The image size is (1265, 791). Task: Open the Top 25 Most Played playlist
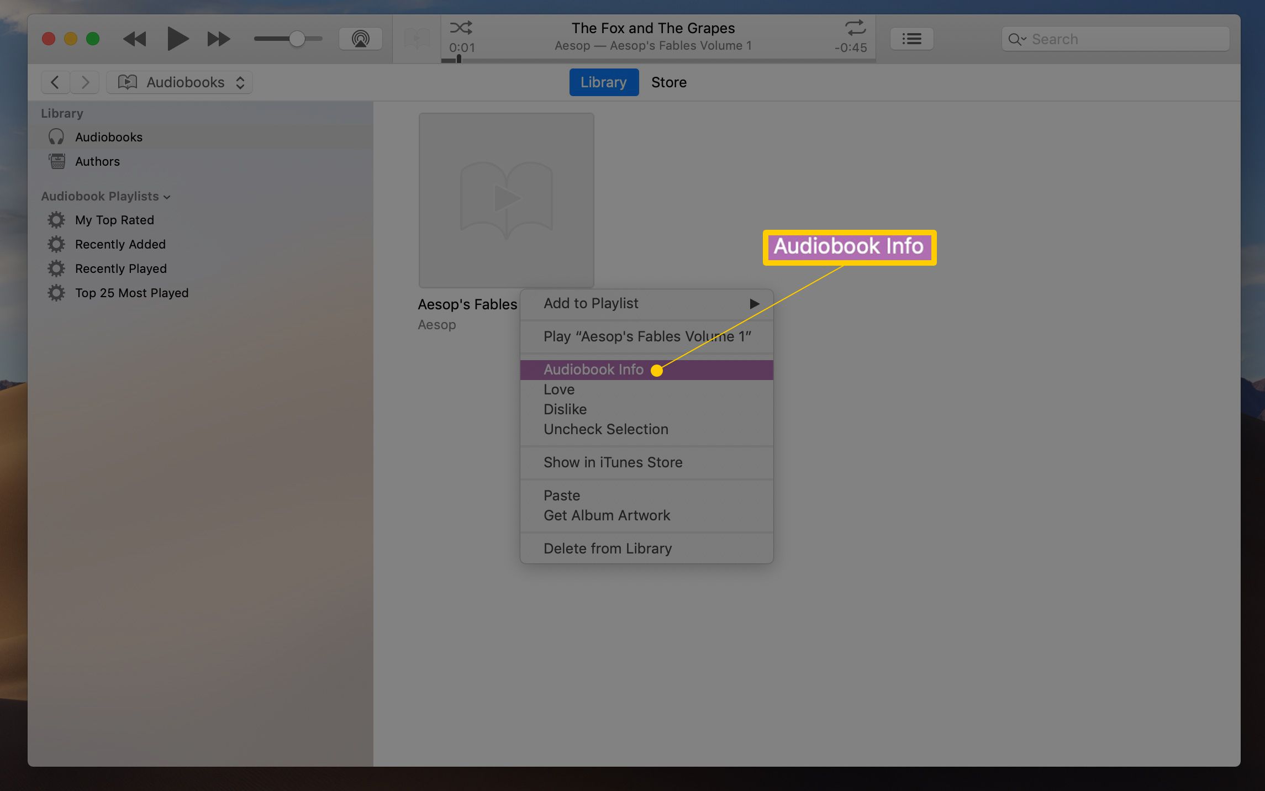(x=201, y=293)
